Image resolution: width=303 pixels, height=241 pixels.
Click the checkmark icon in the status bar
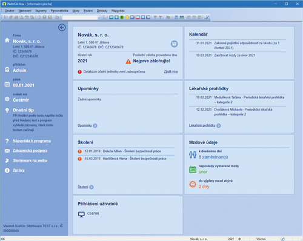point(282,239)
